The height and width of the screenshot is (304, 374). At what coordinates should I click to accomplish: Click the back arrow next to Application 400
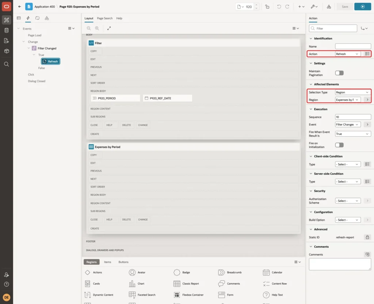(x=20, y=7)
